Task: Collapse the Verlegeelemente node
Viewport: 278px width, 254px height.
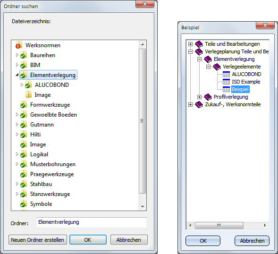Action: (208, 67)
